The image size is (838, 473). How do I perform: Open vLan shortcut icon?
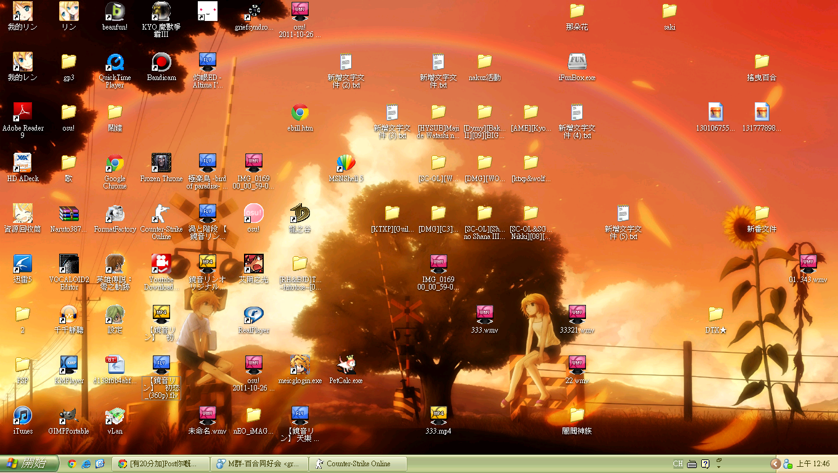point(115,415)
